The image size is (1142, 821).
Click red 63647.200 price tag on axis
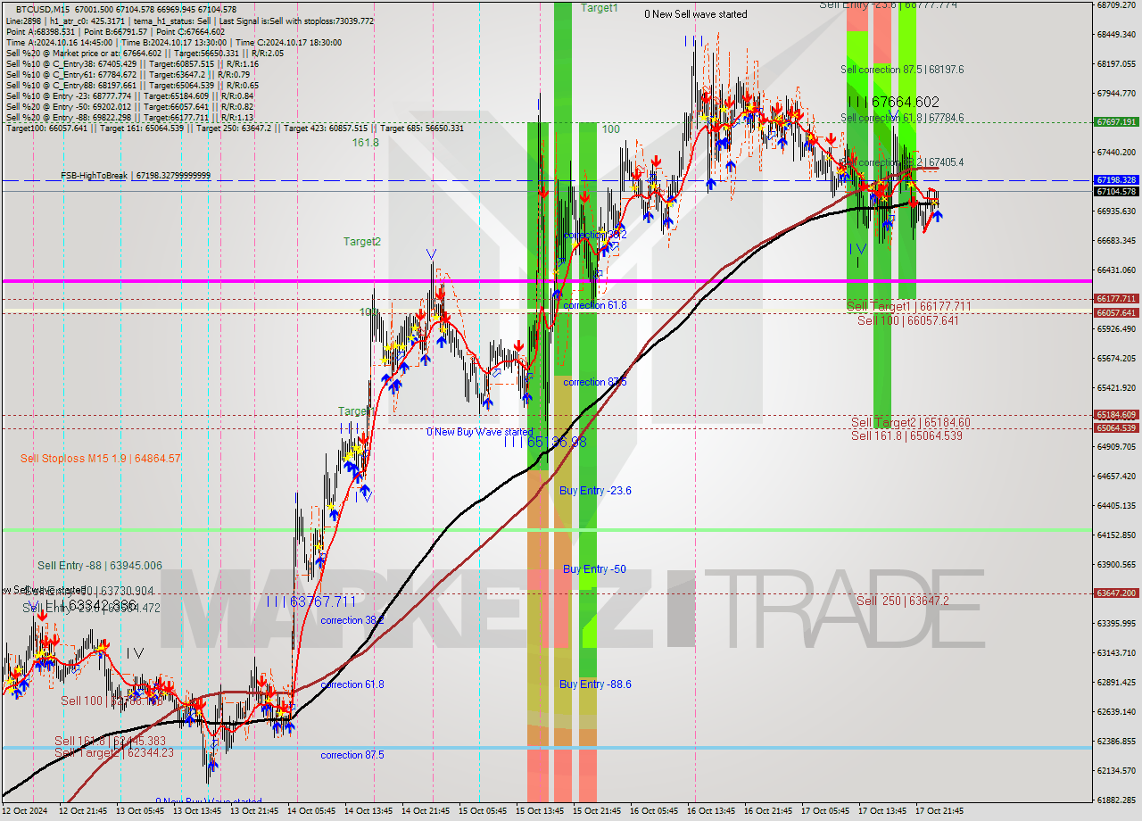coord(1116,593)
